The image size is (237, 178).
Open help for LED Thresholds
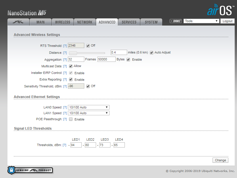[x=64, y=145]
